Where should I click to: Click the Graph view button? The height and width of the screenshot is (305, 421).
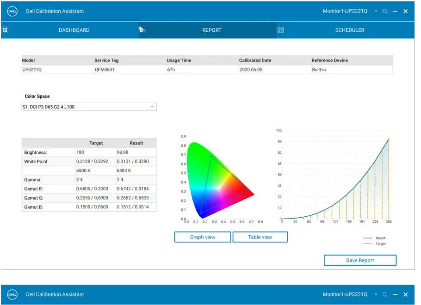pos(203,237)
